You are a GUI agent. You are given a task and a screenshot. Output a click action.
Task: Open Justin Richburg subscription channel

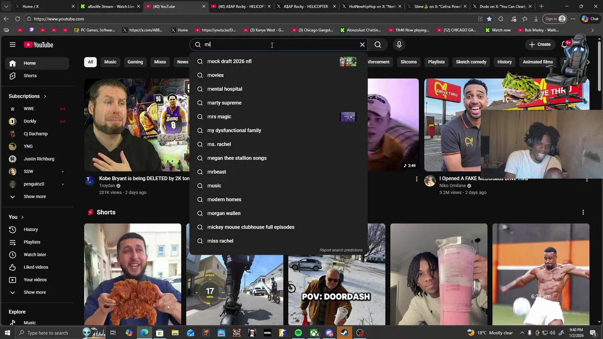click(37, 159)
